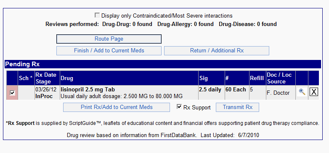Send prescription using Transmit Rx button
The image size is (329, 153).
238,107
